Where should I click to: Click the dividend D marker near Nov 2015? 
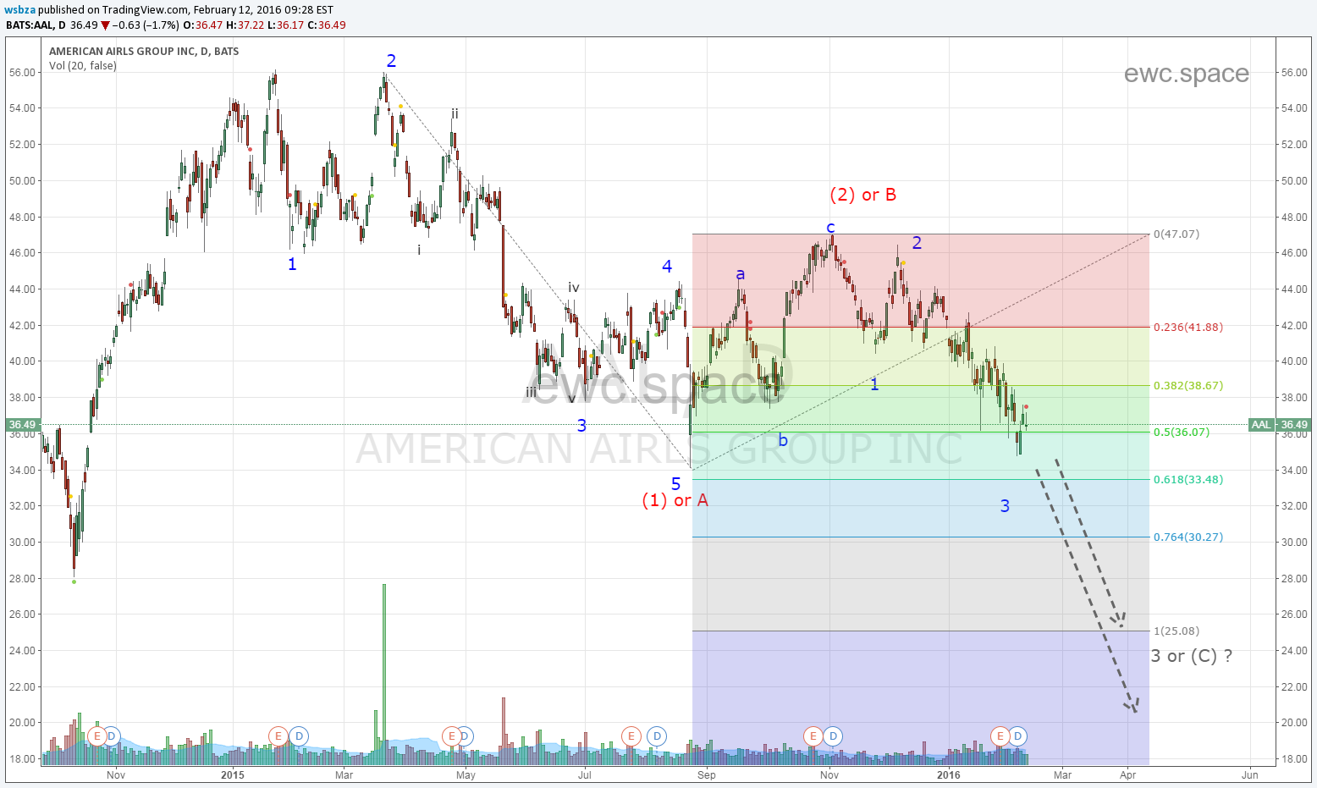(833, 736)
